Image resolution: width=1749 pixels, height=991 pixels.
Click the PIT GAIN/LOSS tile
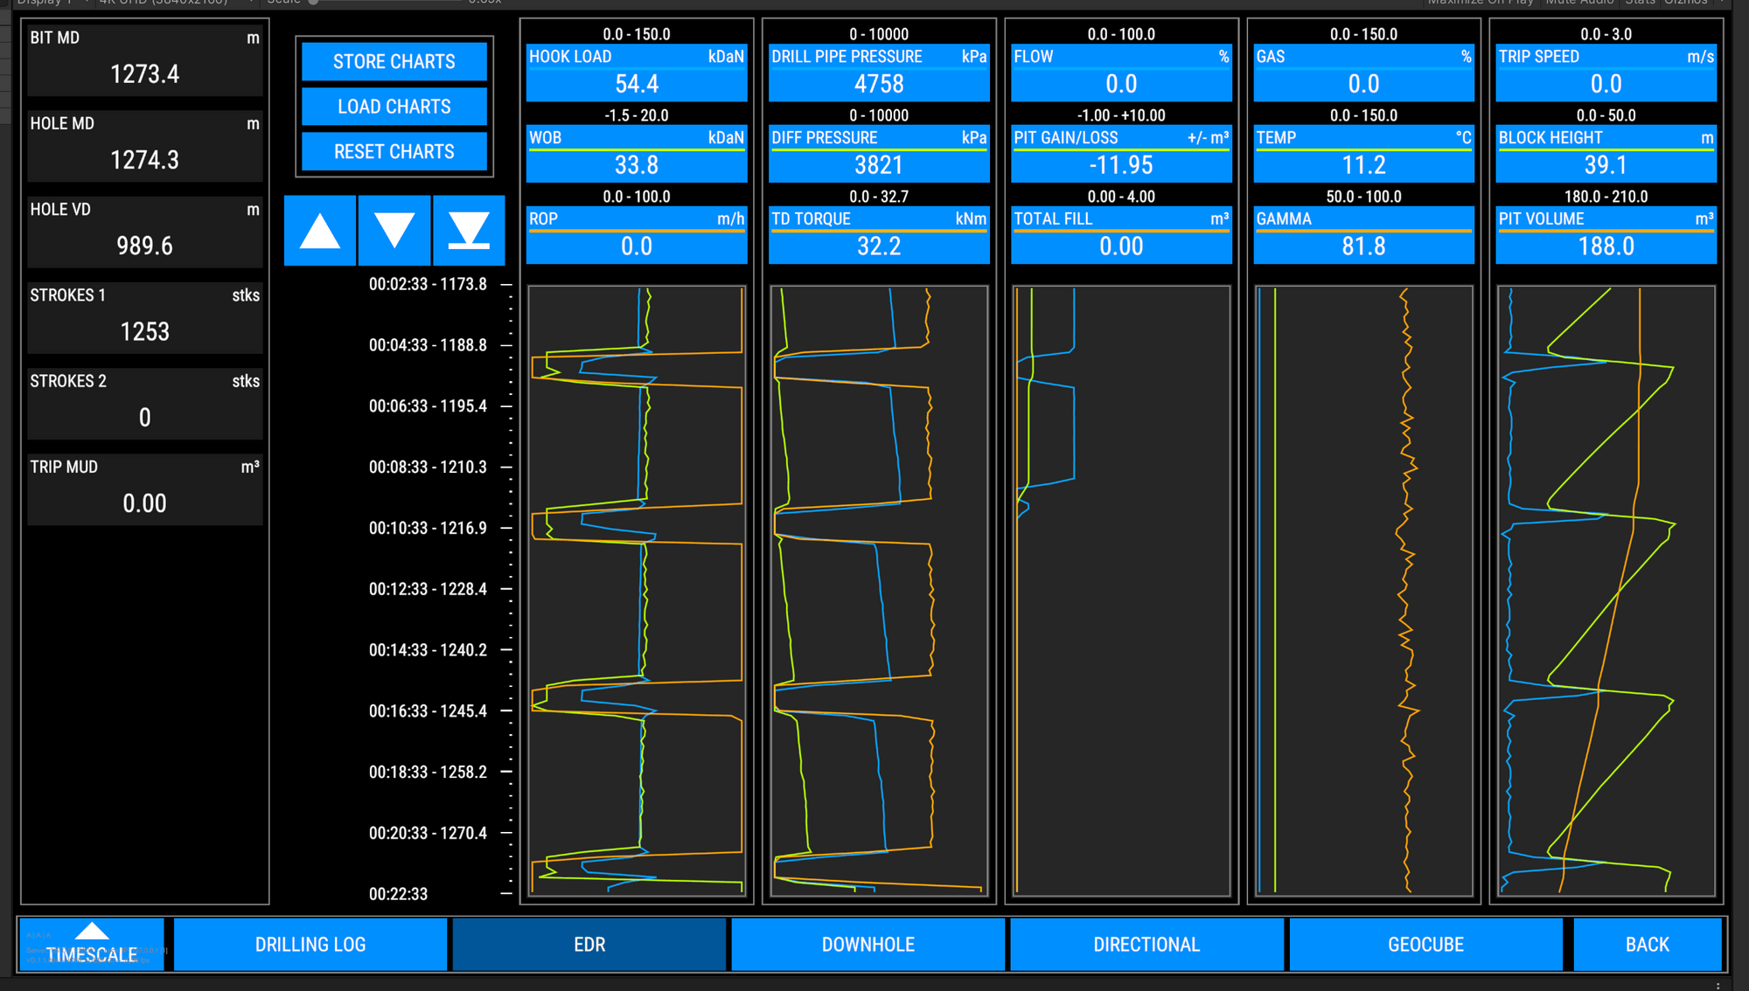(1120, 154)
